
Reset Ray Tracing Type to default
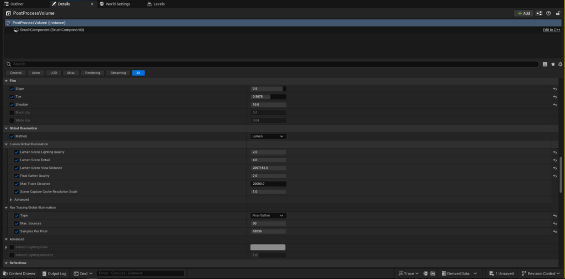[555, 215]
